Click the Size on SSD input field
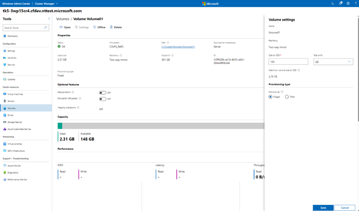 tap(288, 62)
